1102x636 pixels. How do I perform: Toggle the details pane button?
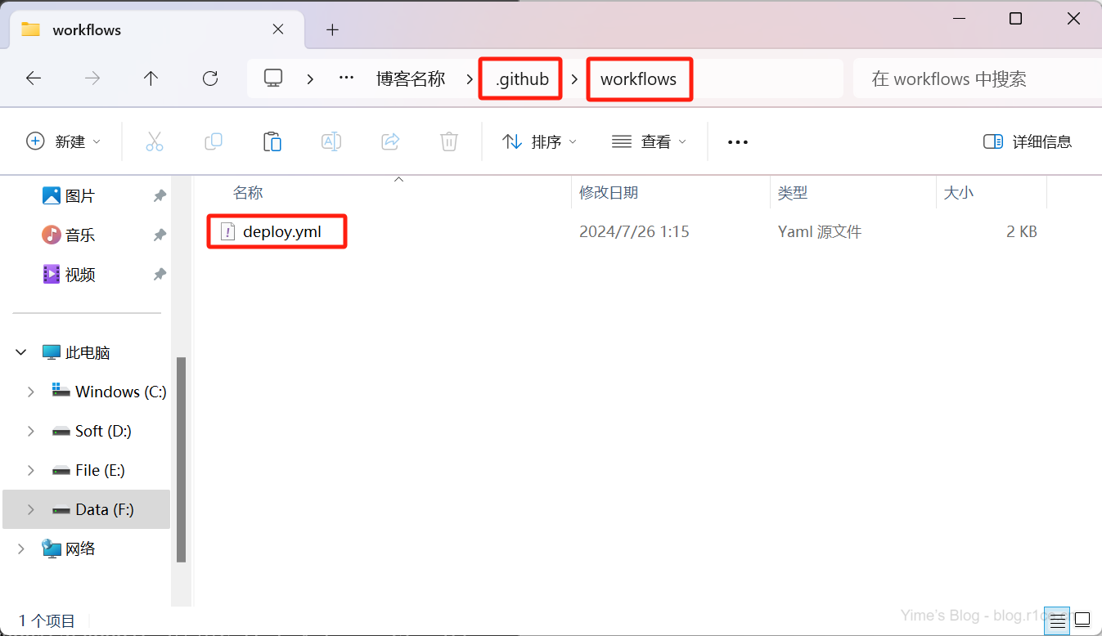click(1028, 141)
